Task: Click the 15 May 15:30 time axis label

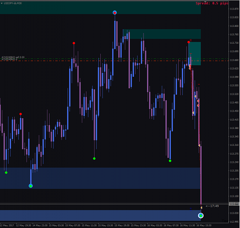Action: (106, 225)
